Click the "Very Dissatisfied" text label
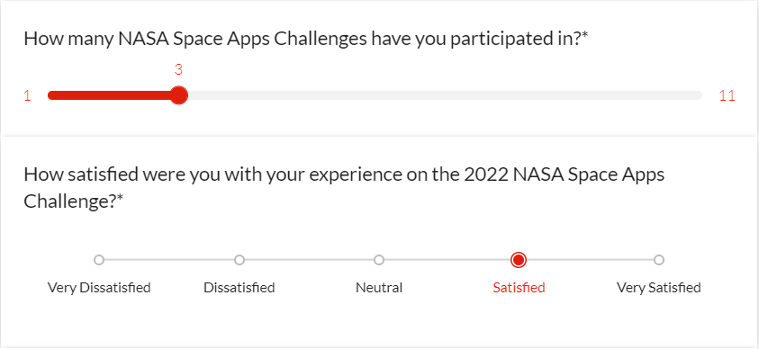Viewport: 759px width, 349px height. click(x=99, y=288)
